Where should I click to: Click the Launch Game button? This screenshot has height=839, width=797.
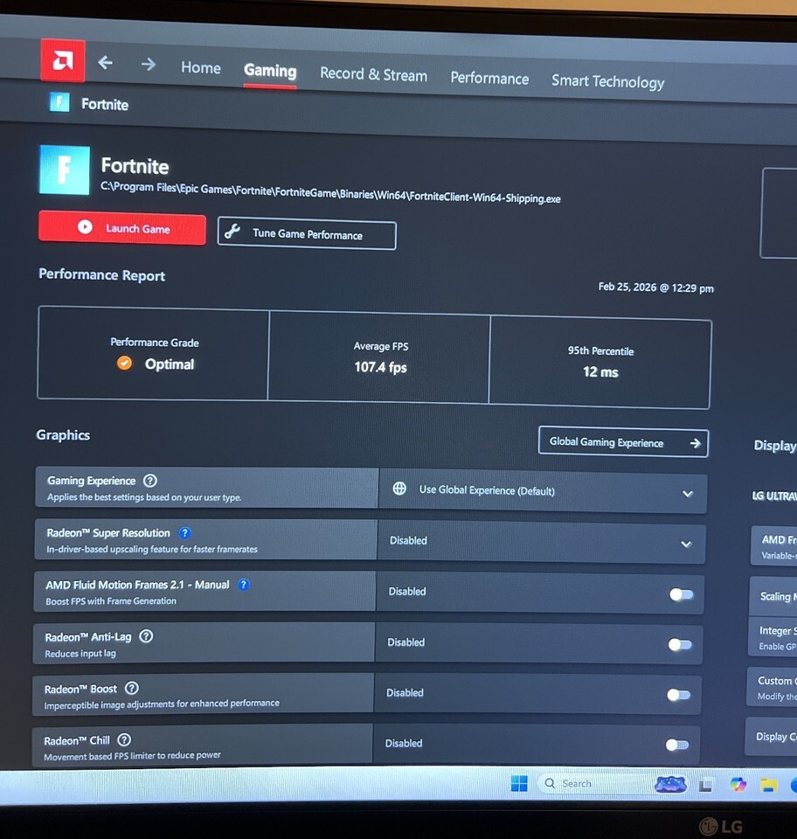point(122,228)
